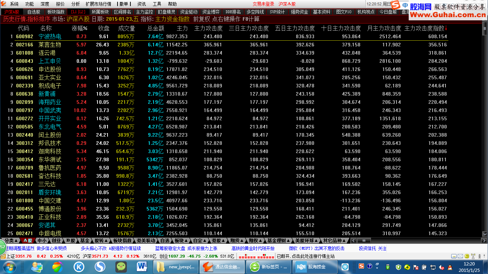Click Sogou input method tray icon
Screen dimensions: 488x274
362,266
